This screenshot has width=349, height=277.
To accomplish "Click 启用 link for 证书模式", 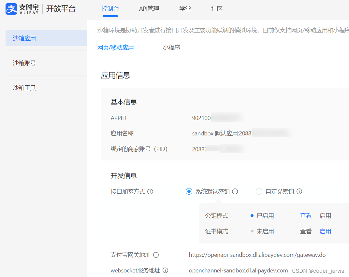I will (x=325, y=231).
